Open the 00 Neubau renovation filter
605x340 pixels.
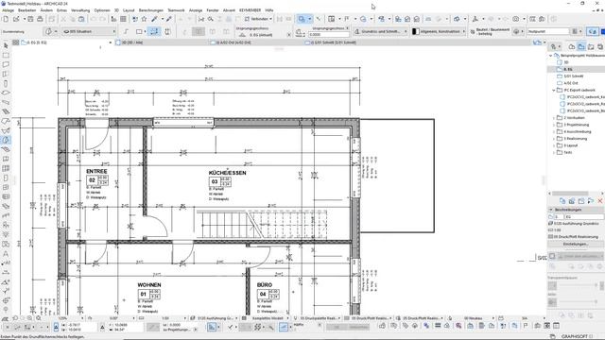coord(473,318)
